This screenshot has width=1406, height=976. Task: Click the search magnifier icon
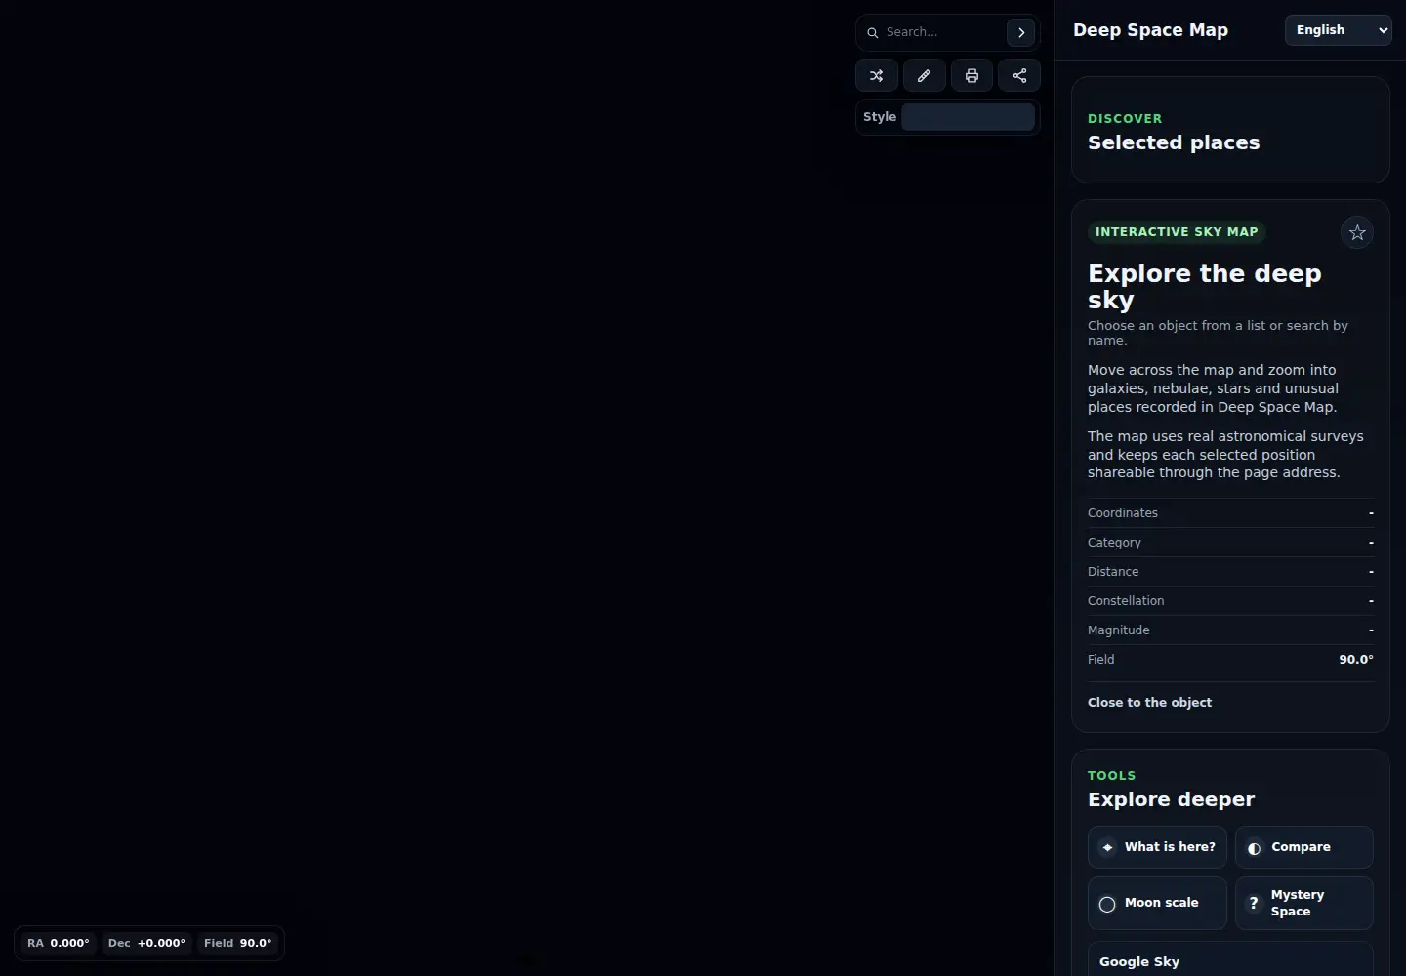tap(873, 32)
